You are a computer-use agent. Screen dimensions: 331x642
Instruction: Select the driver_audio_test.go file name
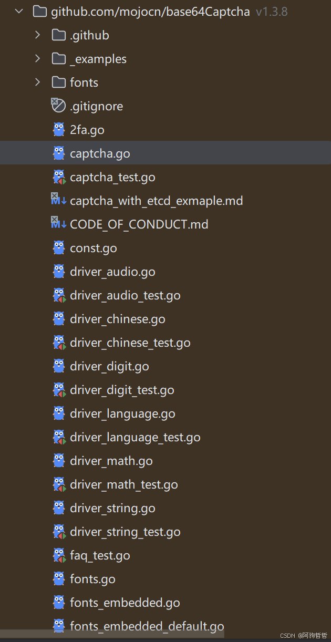point(125,295)
